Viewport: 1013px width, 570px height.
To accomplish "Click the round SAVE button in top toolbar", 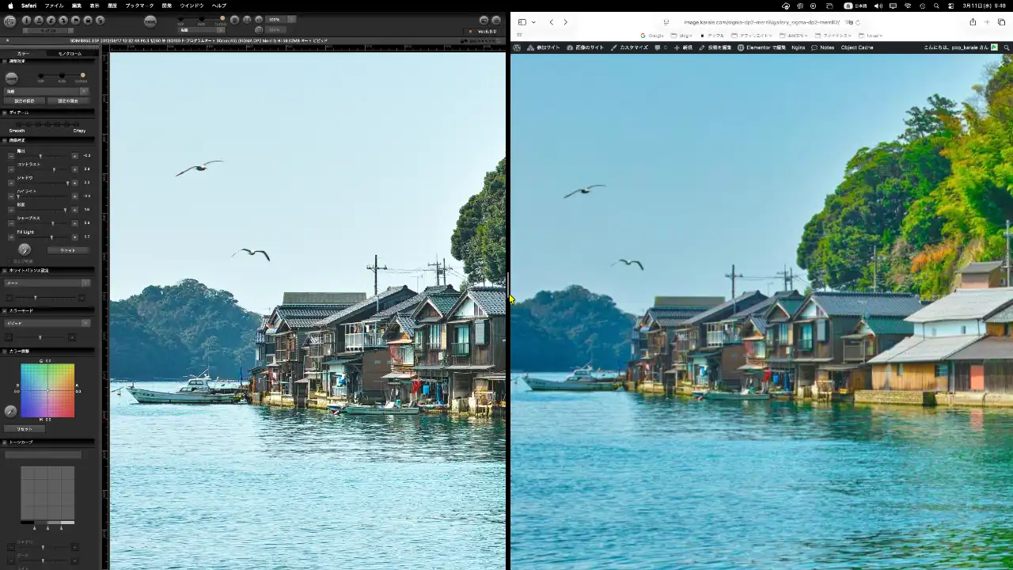I will point(150,21).
